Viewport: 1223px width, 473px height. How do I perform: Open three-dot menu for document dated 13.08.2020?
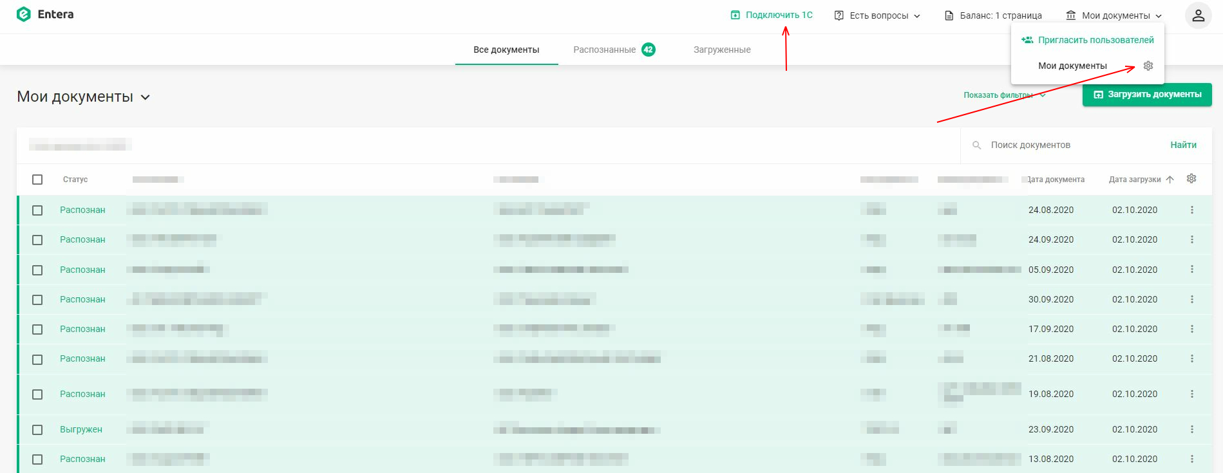click(x=1192, y=459)
